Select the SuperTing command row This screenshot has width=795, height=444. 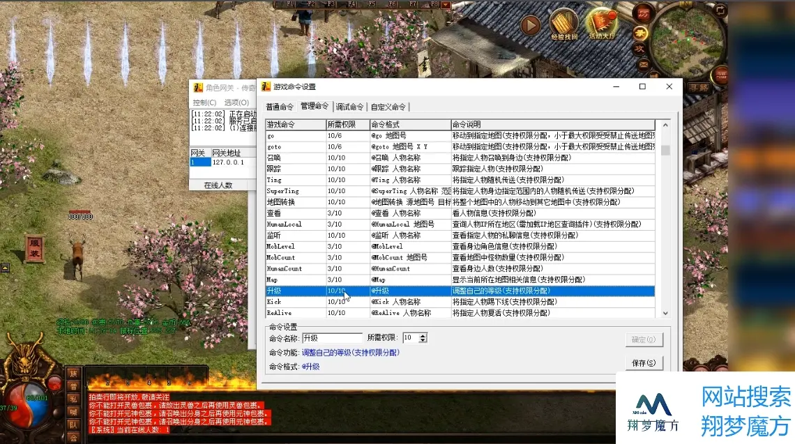coord(460,191)
